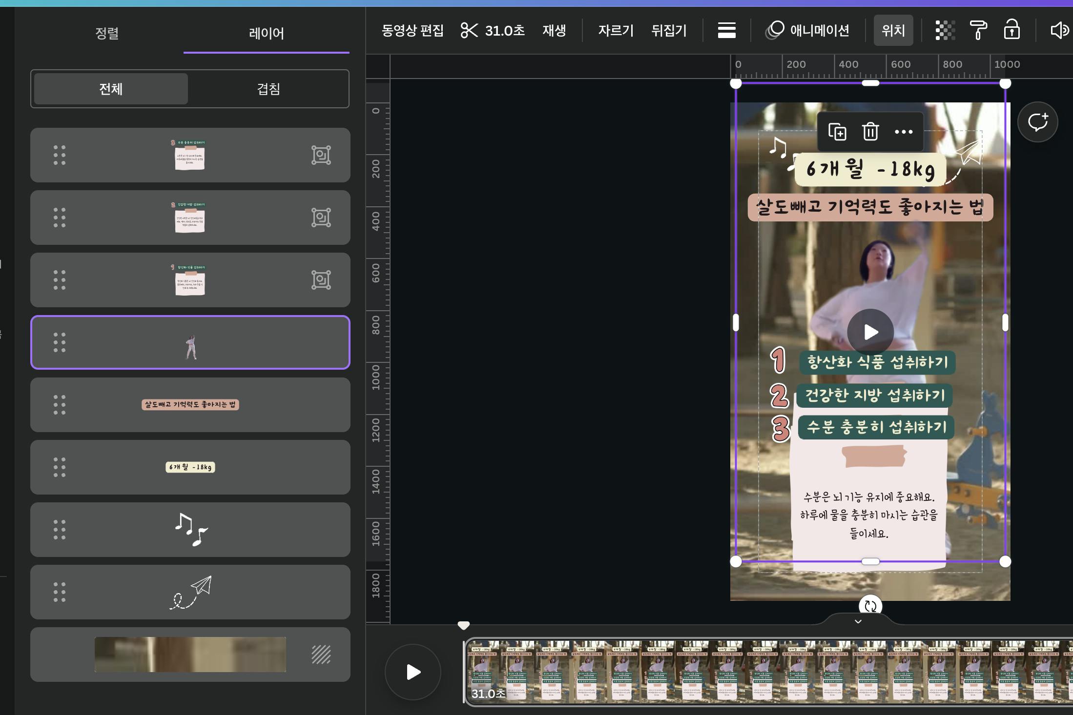The image size is (1073, 715).
Task: Click the copy style paint roller icon
Action: coord(978,30)
